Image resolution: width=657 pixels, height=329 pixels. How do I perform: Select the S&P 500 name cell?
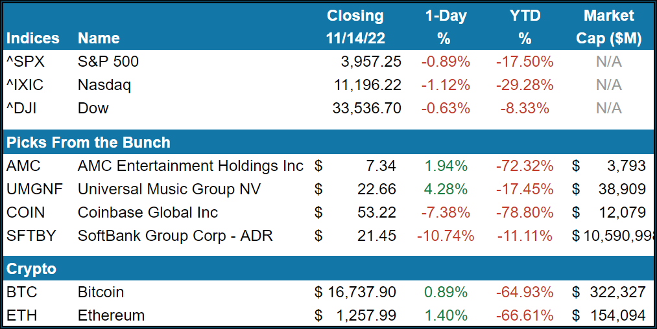pyautogui.click(x=108, y=62)
